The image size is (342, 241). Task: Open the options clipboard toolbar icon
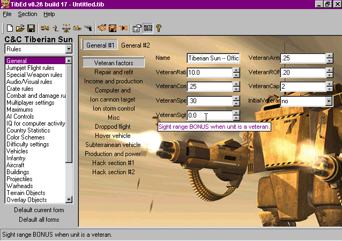pyautogui.click(x=137, y=28)
